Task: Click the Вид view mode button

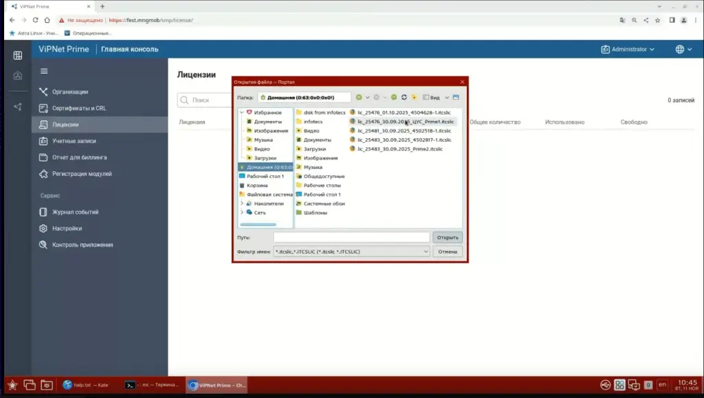Action: point(432,98)
